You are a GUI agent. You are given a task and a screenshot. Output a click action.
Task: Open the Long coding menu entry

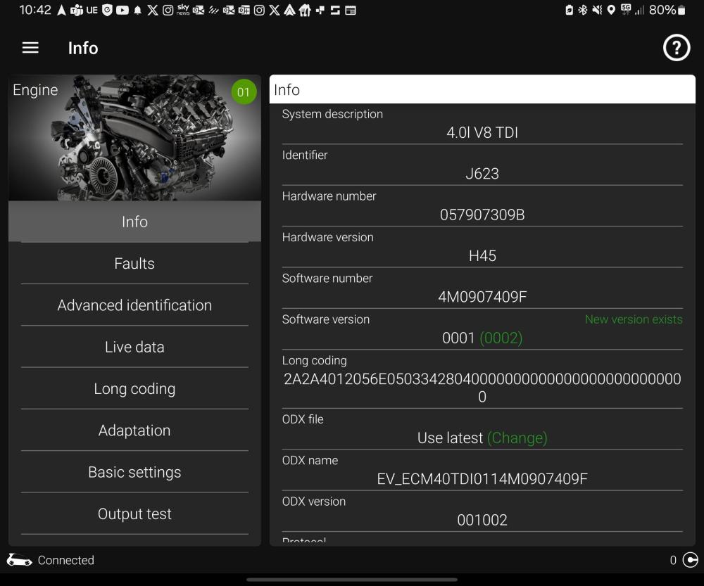point(134,388)
